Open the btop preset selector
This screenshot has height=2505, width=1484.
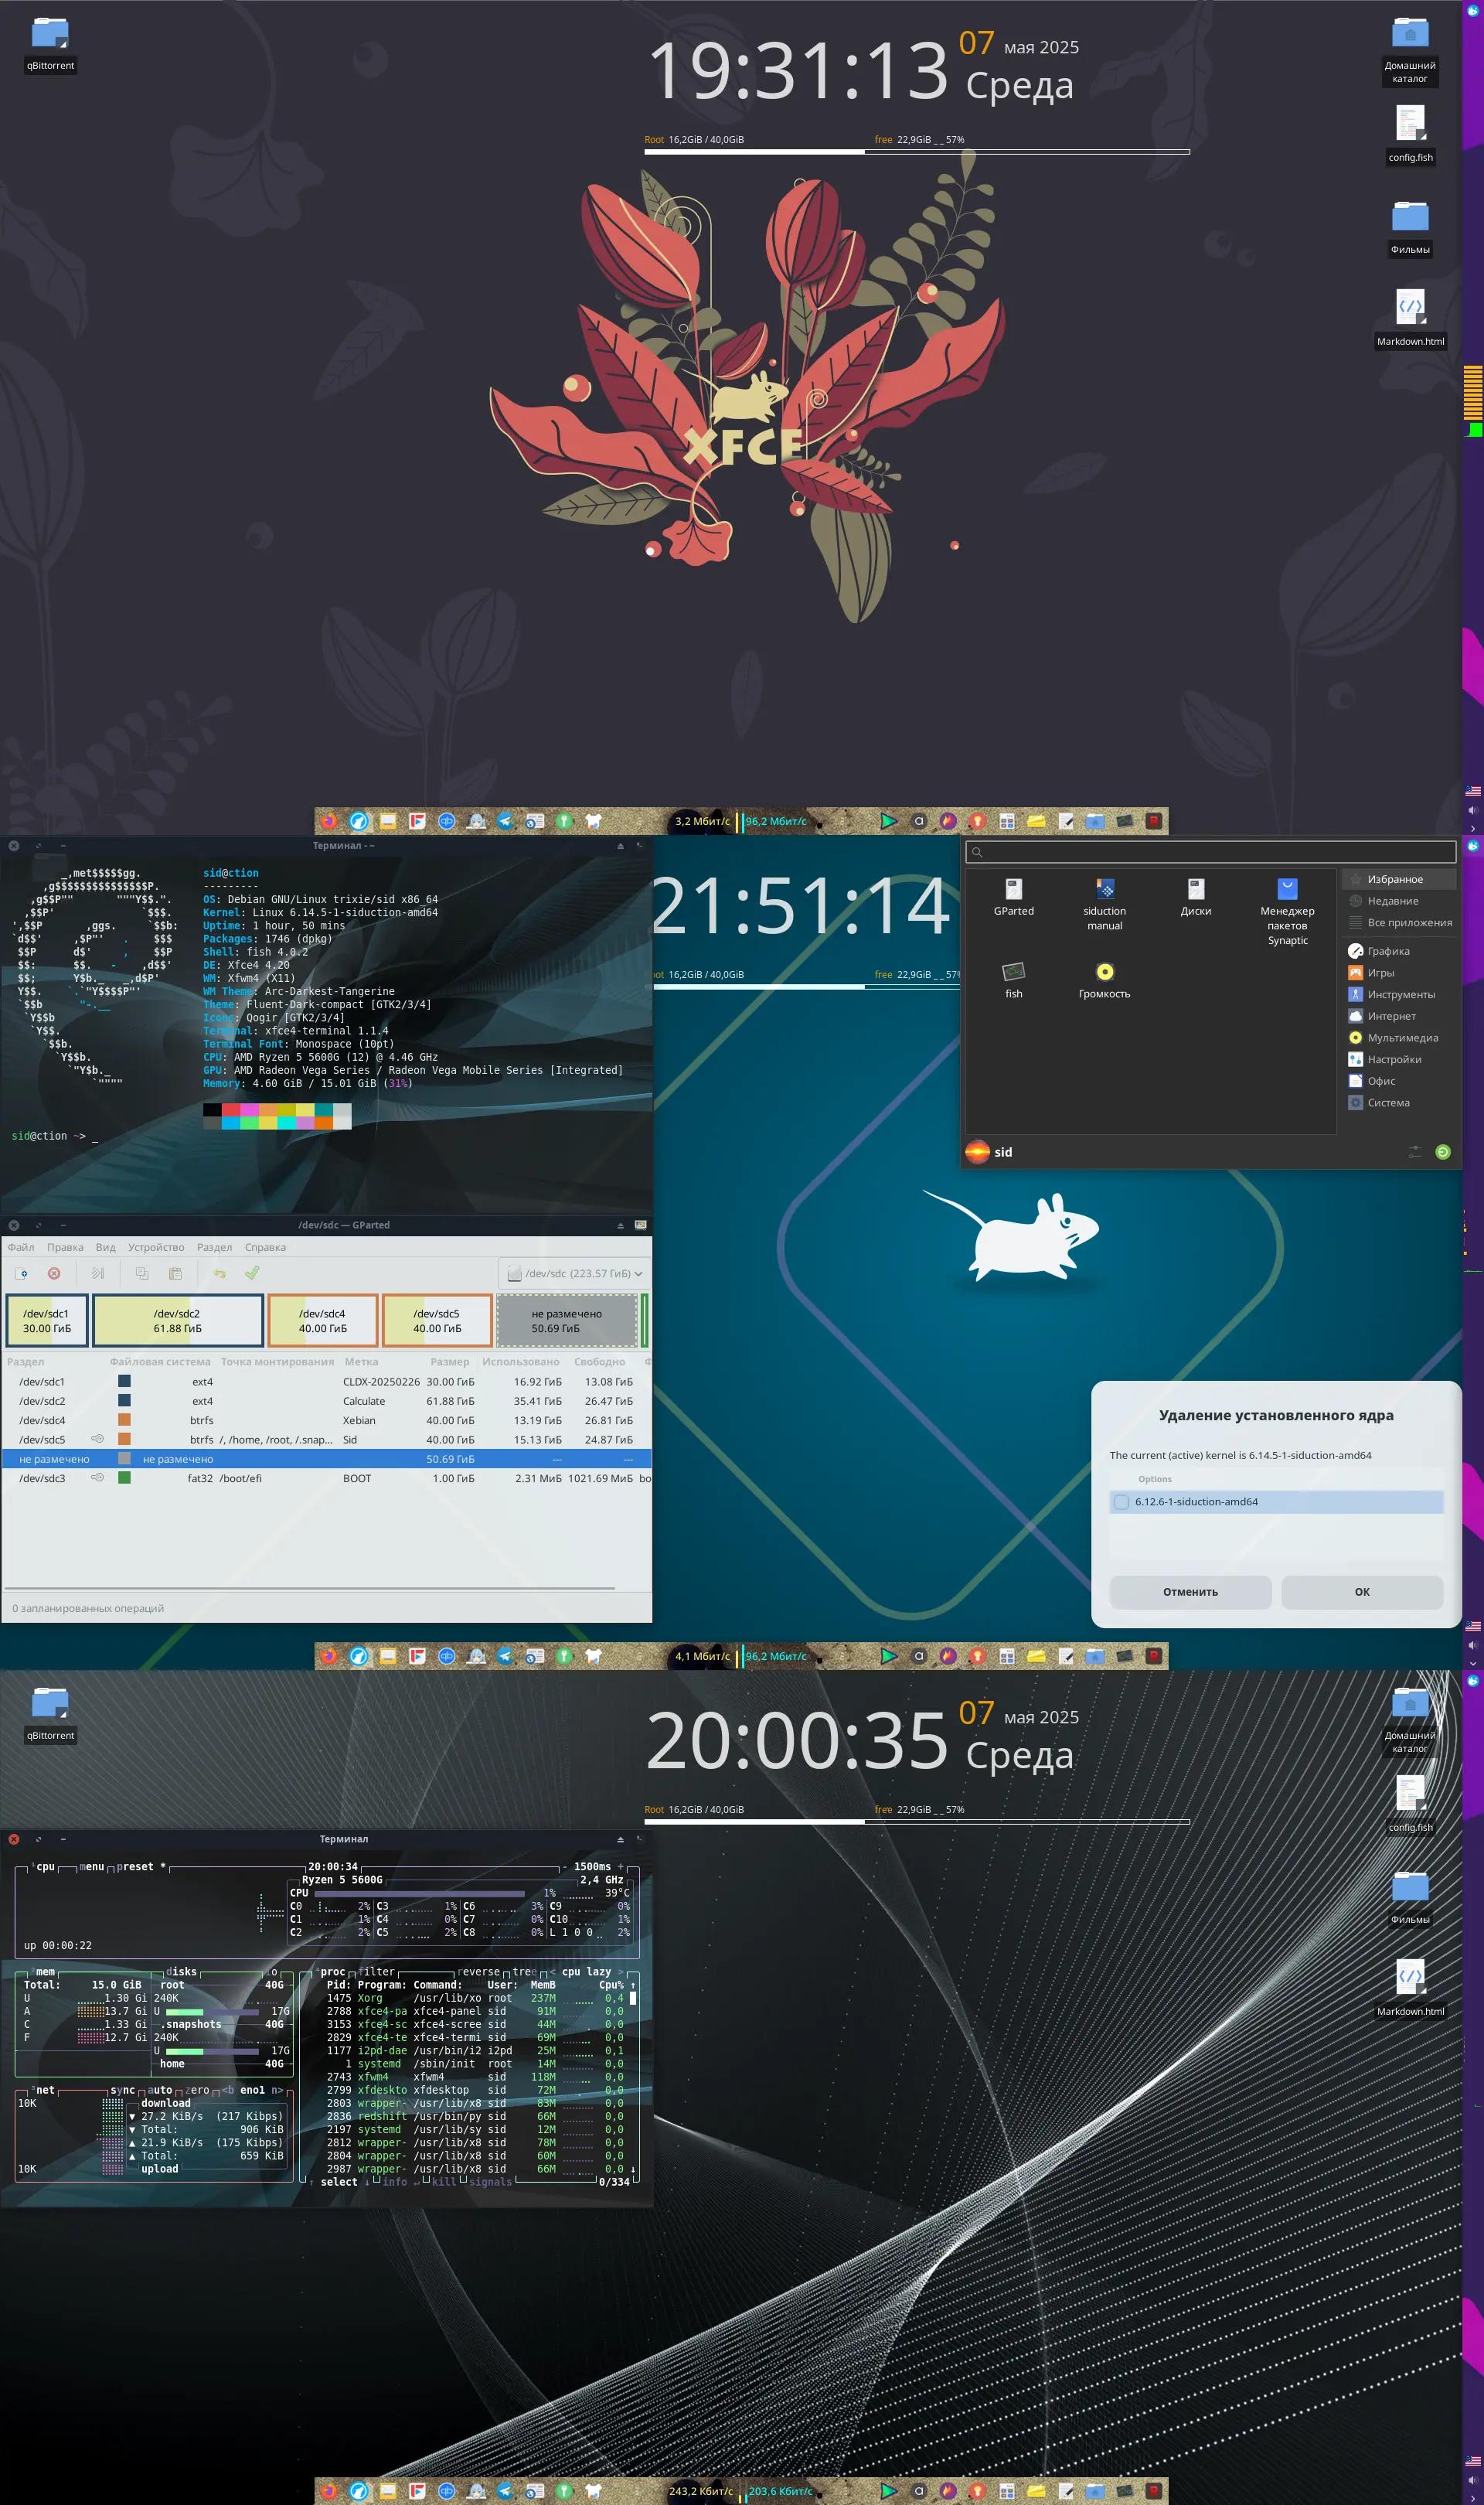coord(141,1867)
